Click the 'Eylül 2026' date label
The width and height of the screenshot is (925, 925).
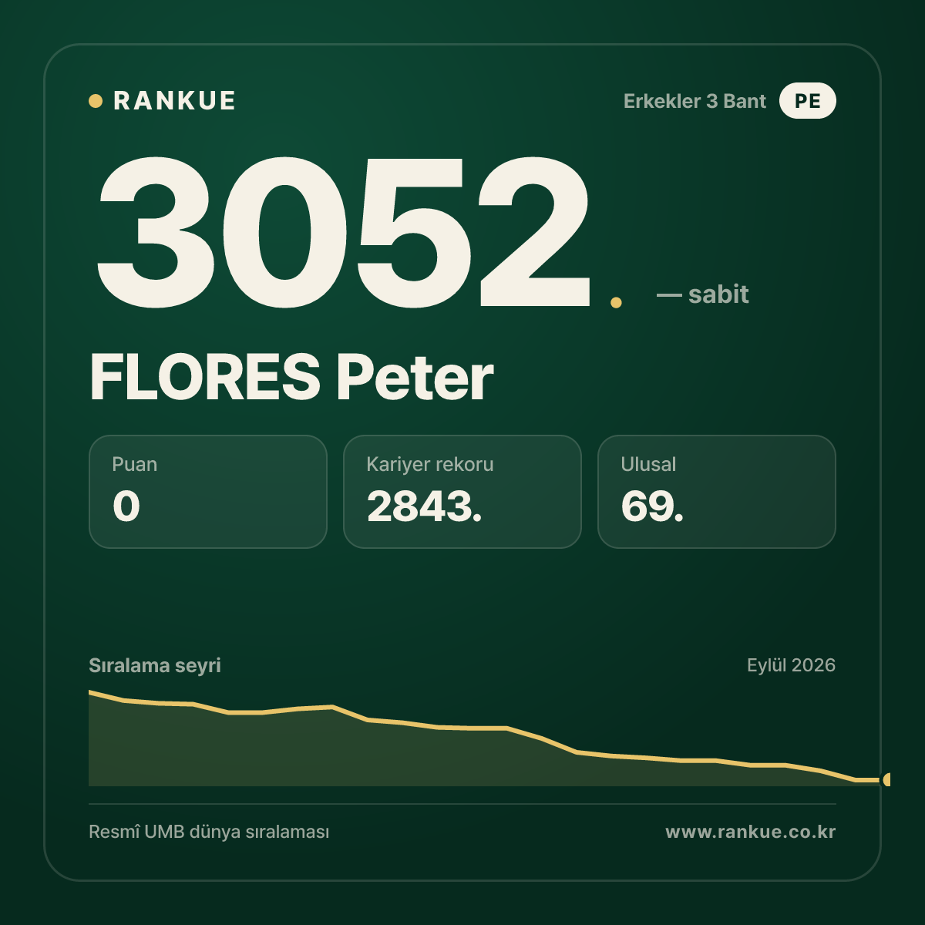(x=791, y=665)
